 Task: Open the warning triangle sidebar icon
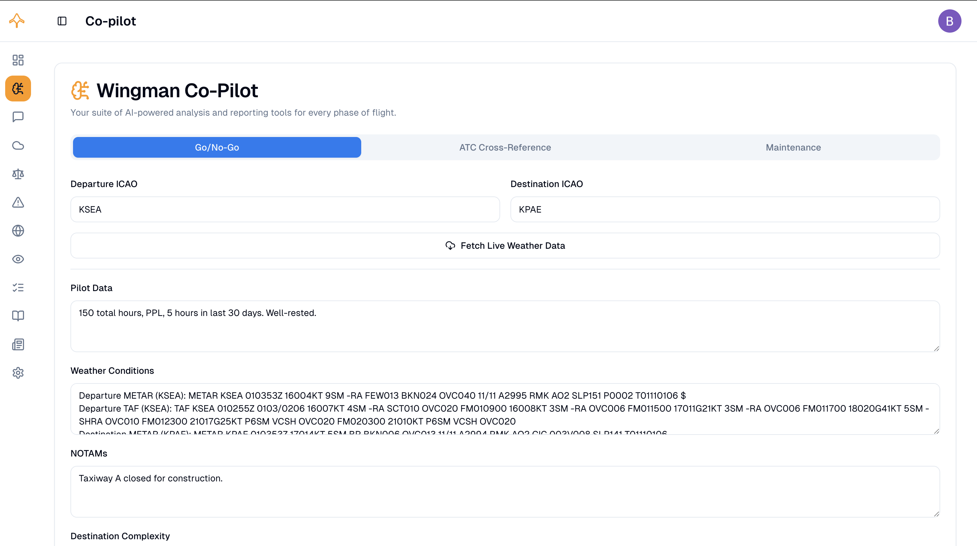pos(18,202)
